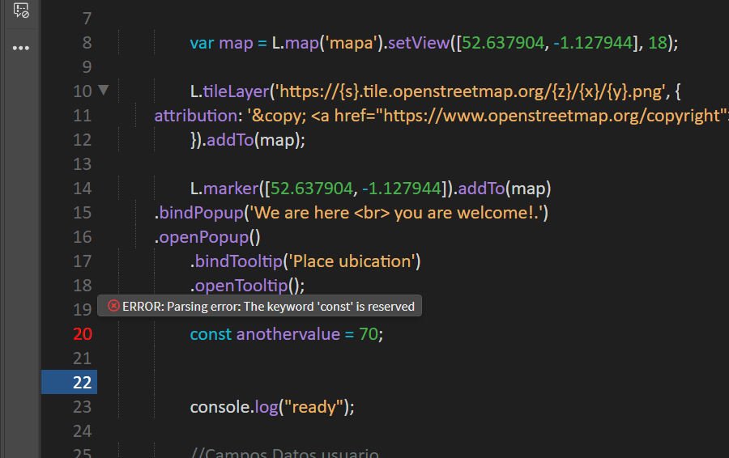Click the '.bindPopup' call on line 15
The height and width of the screenshot is (458, 729).
(x=199, y=213)
